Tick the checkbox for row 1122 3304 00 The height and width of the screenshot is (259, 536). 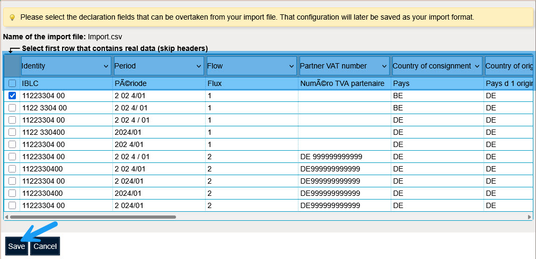[12, 108]
